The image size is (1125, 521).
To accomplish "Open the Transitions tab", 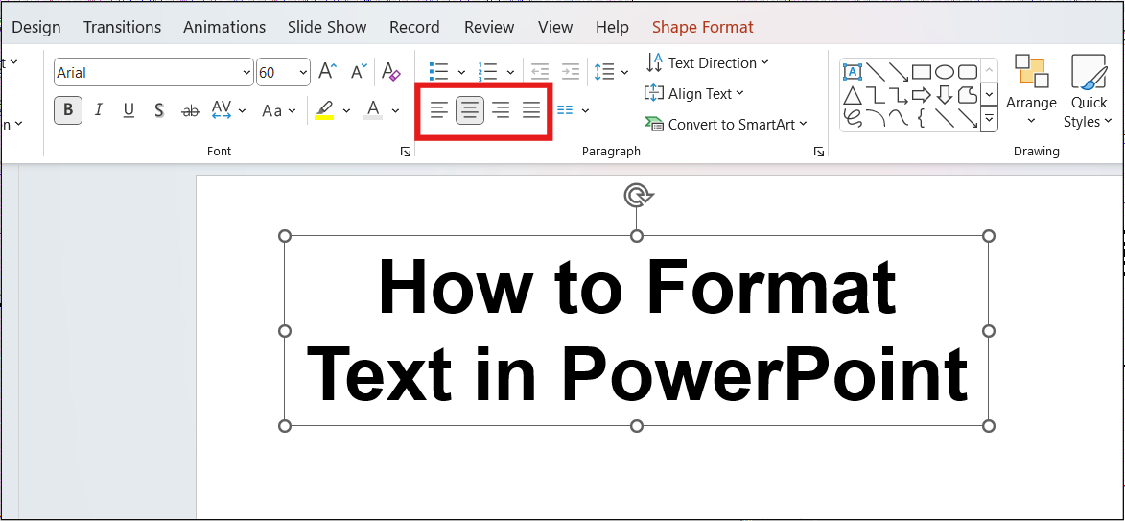I will tap(122, 27).
